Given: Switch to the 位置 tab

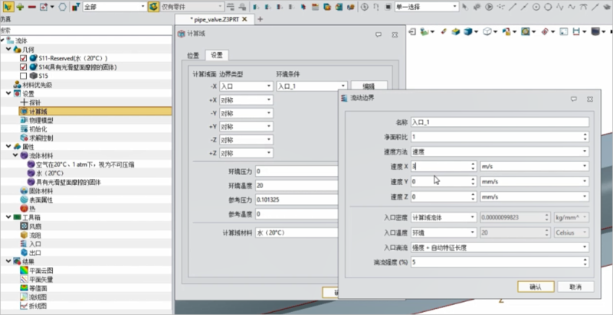Looking at the screenshot, I should [195, 55].
